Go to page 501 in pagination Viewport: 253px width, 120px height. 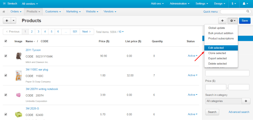75,31
